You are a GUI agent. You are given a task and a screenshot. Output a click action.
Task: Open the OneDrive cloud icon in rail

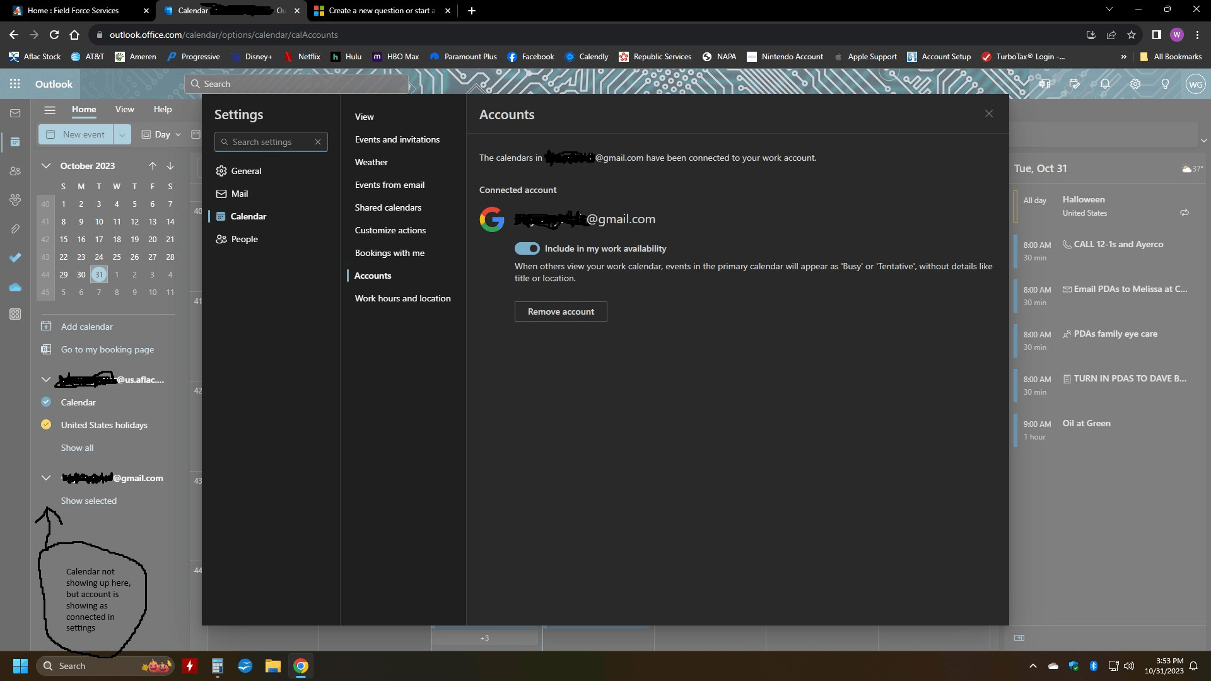click(x=15, y=288)
